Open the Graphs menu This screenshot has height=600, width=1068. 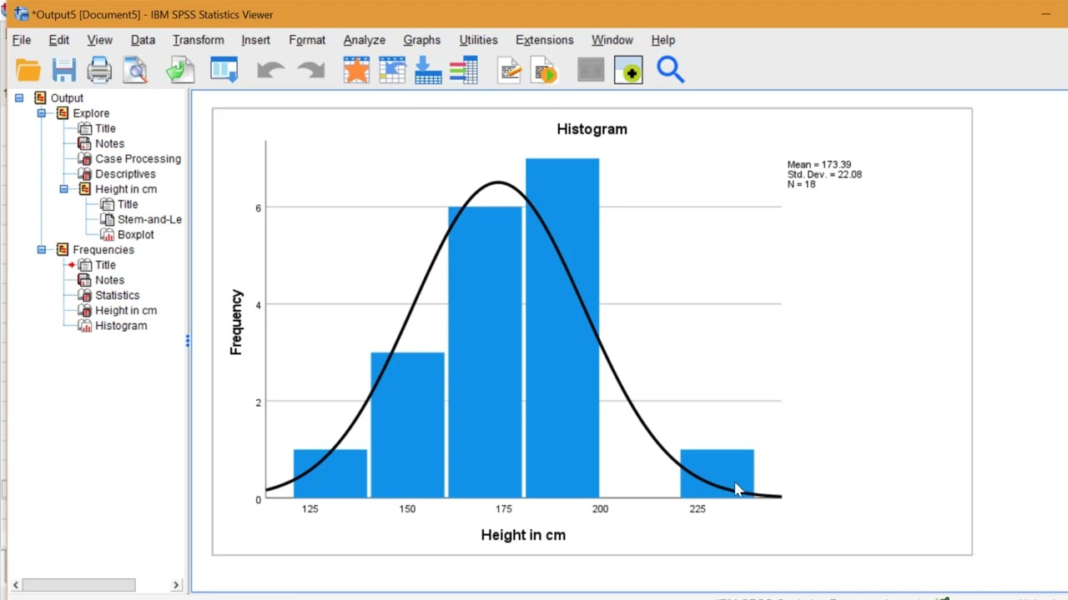coord(421,40)
